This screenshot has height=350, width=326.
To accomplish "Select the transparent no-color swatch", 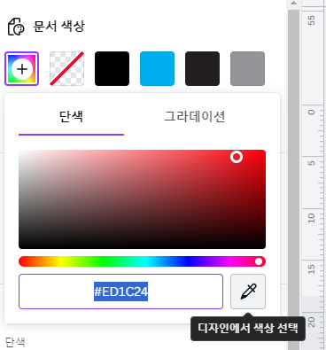I will [x=66, y=69].
